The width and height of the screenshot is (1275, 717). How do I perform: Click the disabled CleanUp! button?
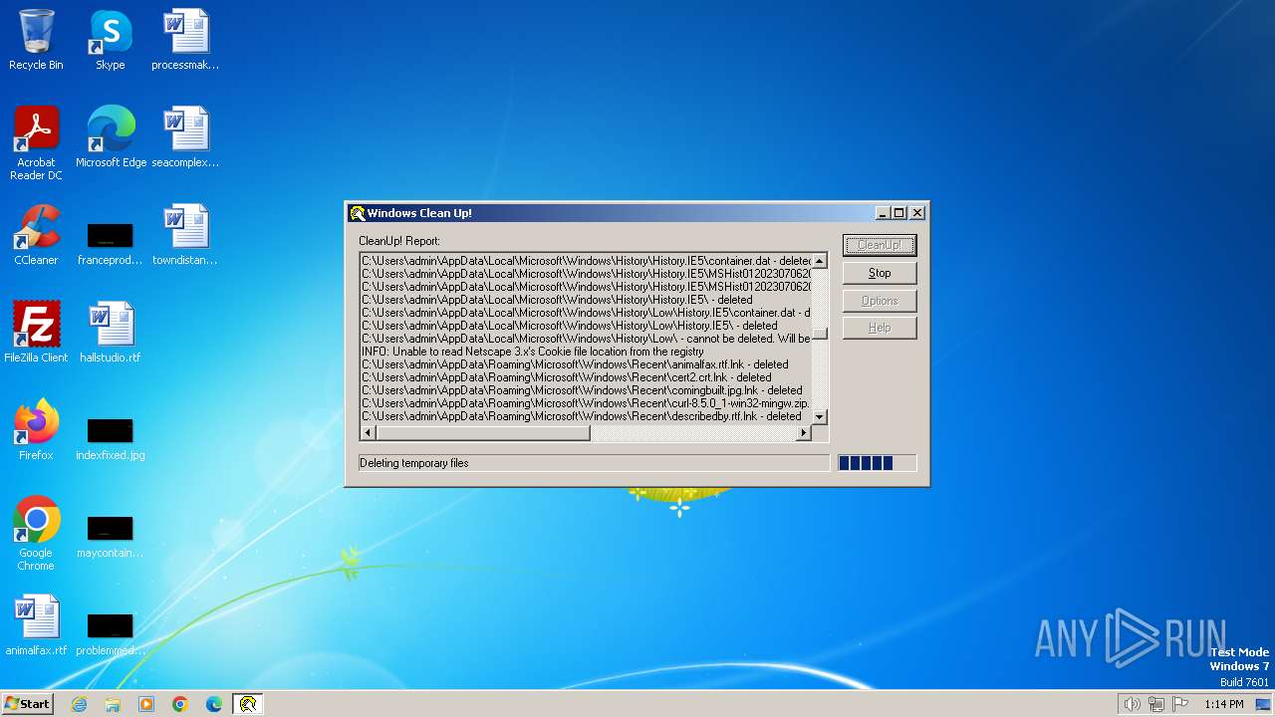[x=880, y=245]
